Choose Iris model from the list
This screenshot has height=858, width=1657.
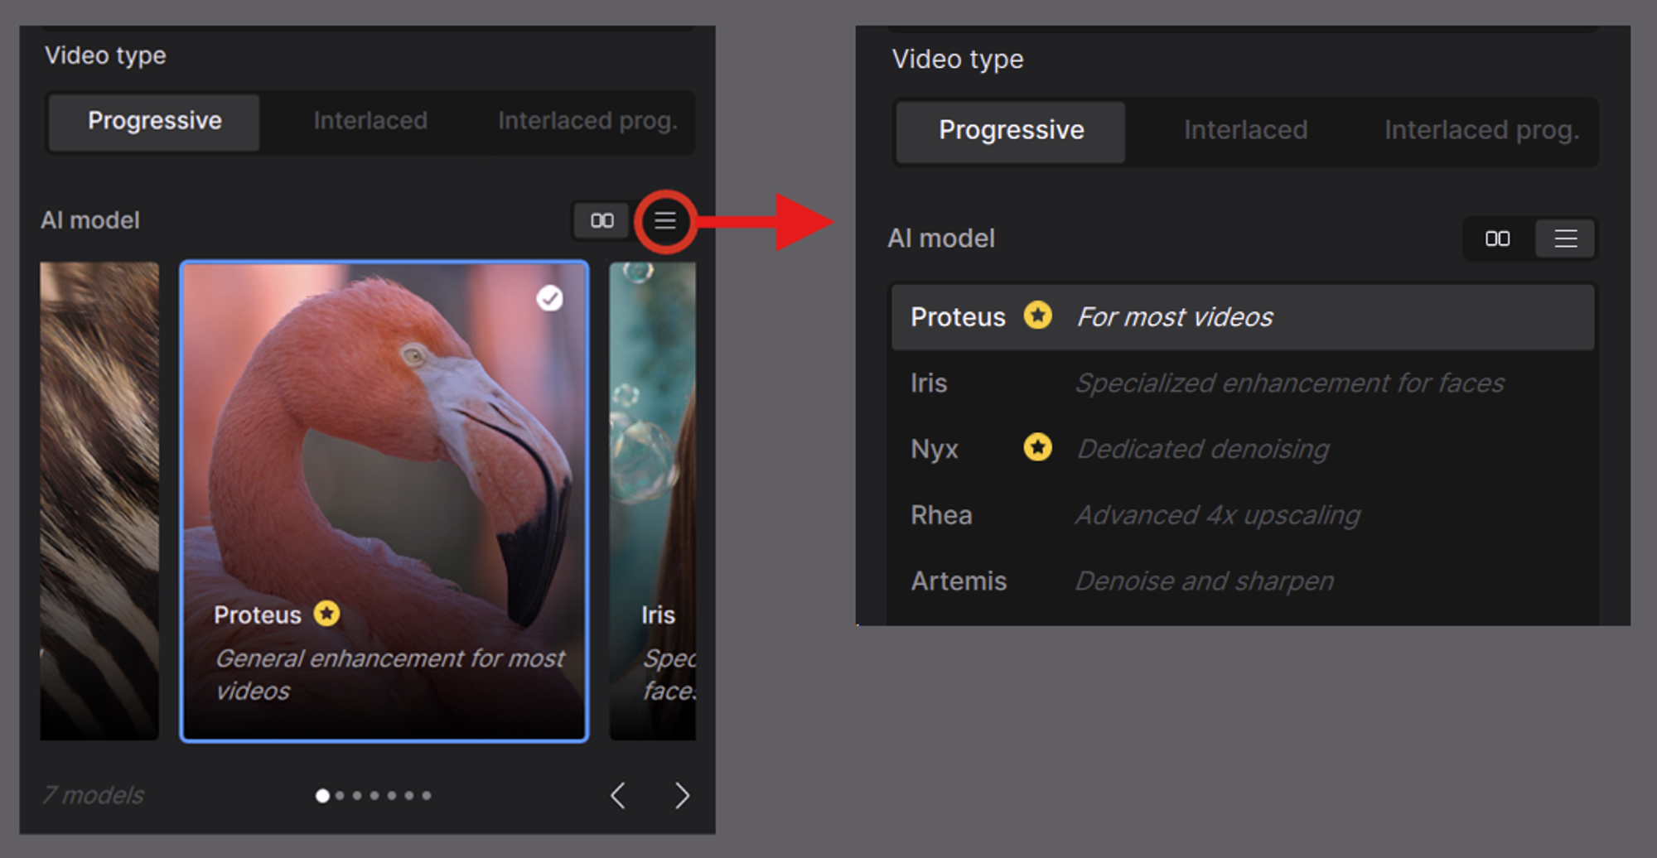1243,383
